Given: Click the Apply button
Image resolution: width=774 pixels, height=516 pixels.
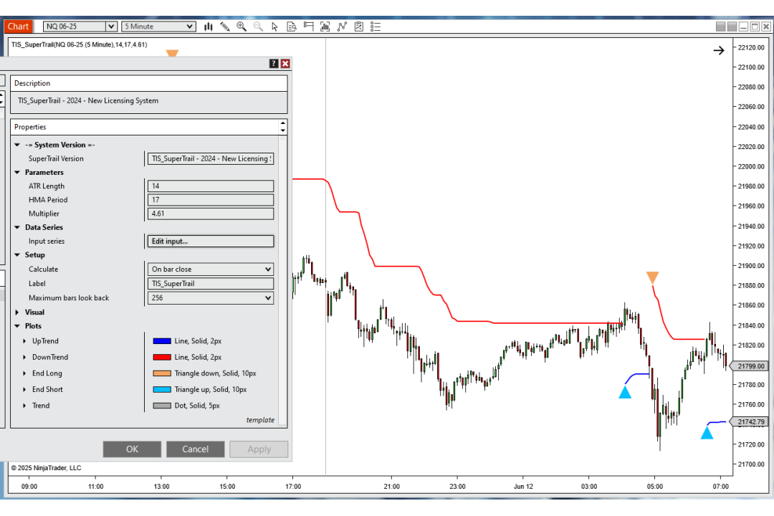Looking at the screenshot, I should click(x=259, y=449).
